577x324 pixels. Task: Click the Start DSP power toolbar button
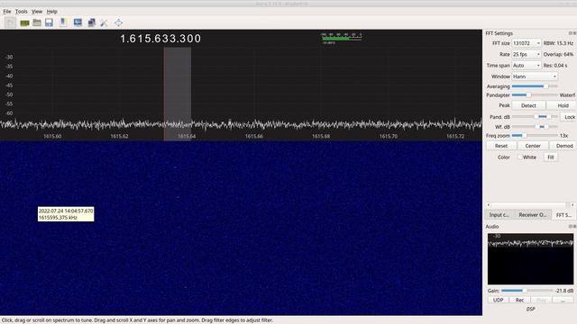click(x=10, y=22)
